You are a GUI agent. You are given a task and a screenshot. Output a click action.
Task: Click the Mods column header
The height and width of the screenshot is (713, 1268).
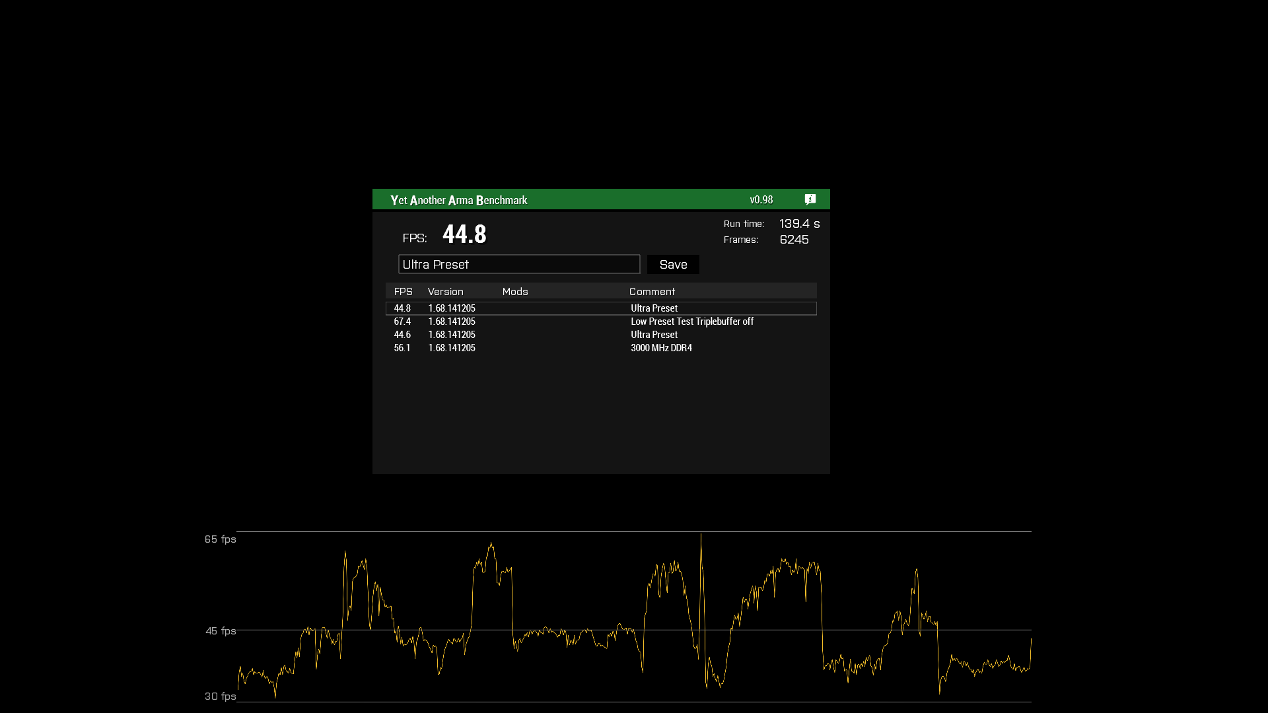point(514,292)
